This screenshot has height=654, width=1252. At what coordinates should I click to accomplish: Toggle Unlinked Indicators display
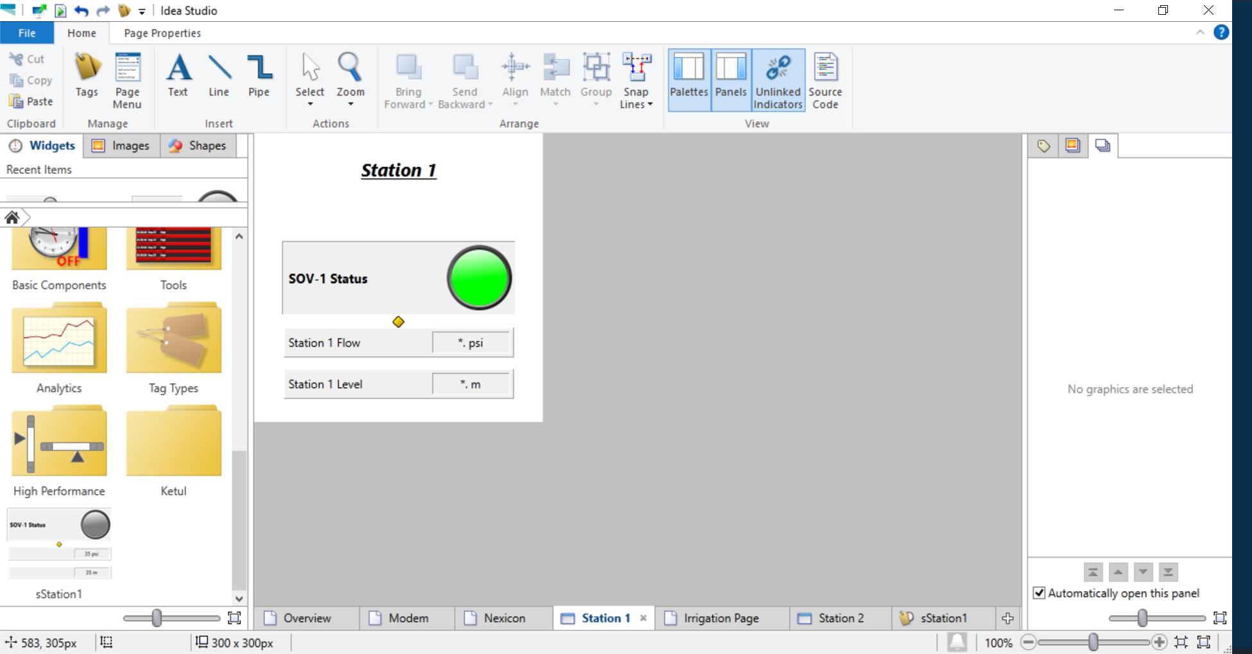(x=778, y=80)
